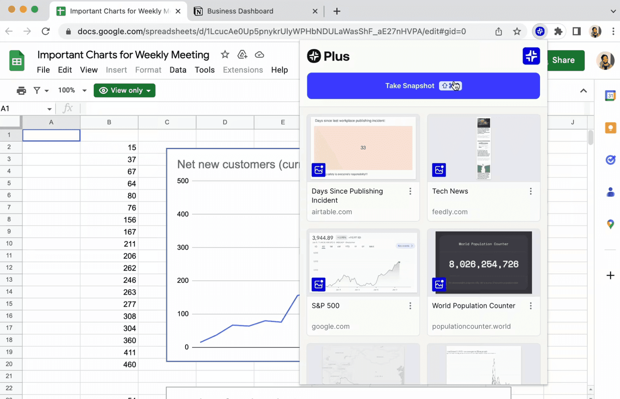Toggle the Chrome side panel icon
Image resolution: width=620 pixels, height=399 pixels.
coord(577,31)
